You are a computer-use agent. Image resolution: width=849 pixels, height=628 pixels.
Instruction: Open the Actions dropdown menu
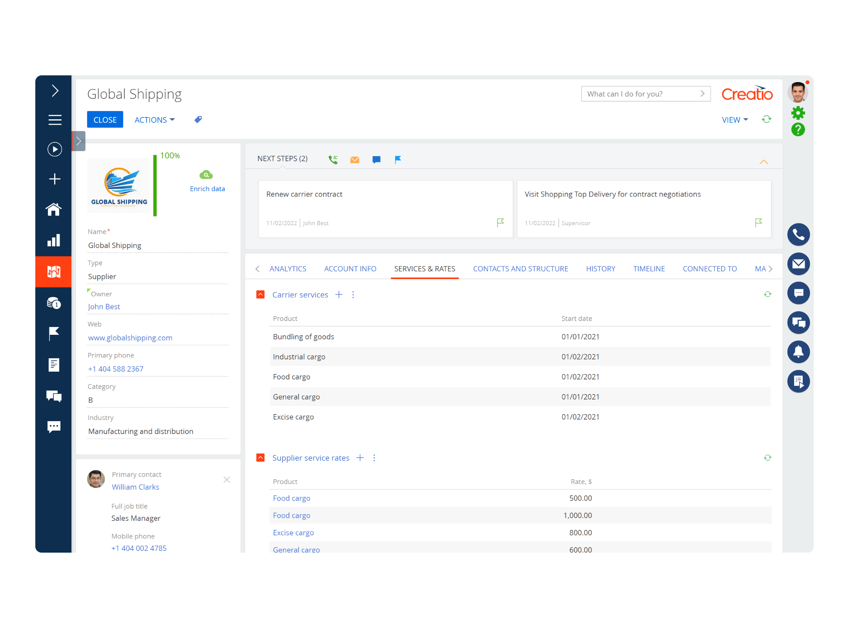tap(155, 120)
